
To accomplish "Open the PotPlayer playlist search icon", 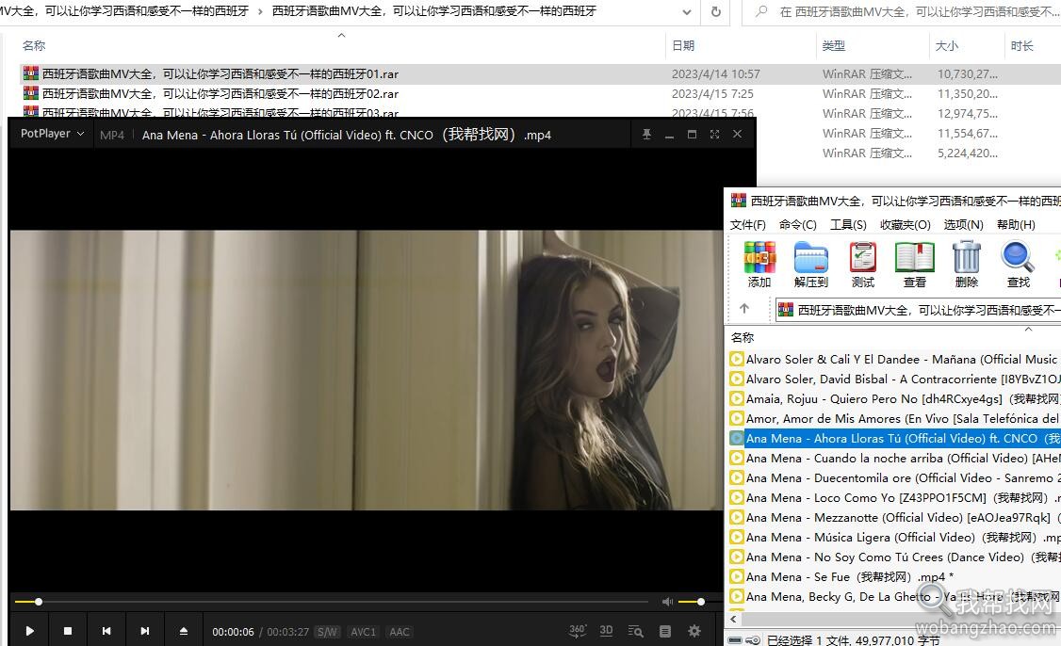I will [x=635, y=631].
